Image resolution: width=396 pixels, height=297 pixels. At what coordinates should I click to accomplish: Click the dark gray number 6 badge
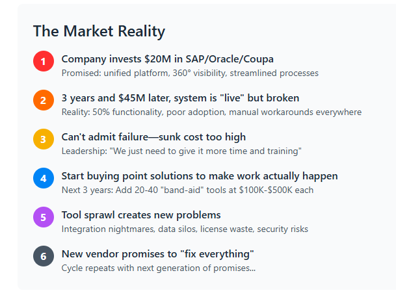(44, 256)
